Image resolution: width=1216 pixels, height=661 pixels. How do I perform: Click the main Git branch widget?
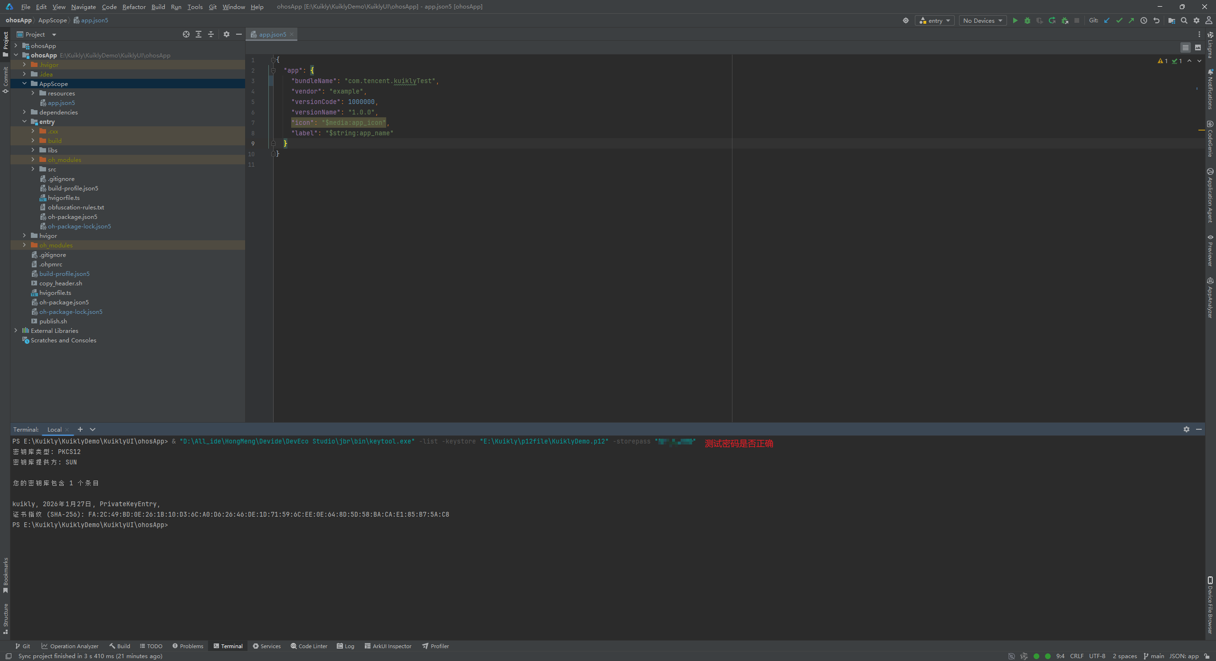[x=1154, y=656]
